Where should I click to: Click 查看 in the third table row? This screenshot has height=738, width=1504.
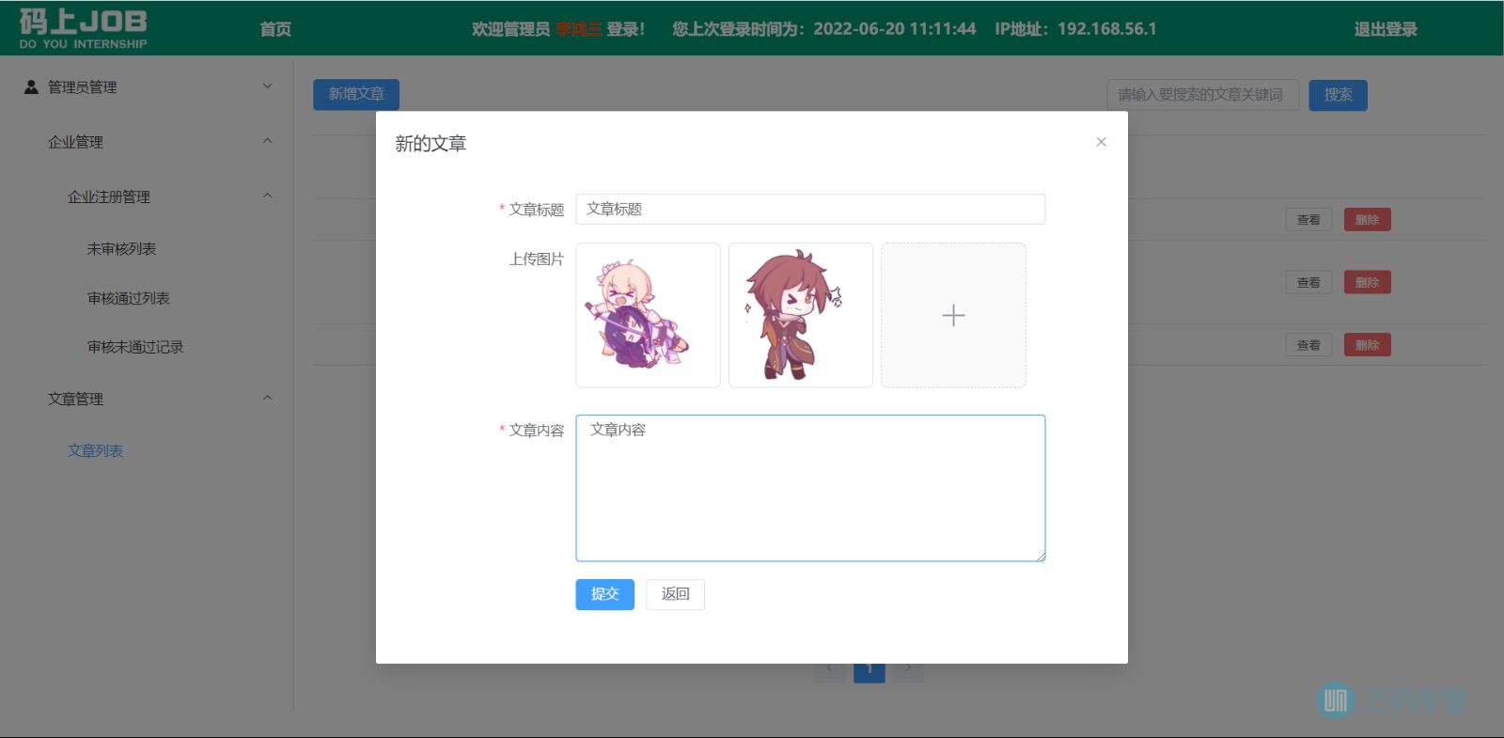[x=1308, y=345]
